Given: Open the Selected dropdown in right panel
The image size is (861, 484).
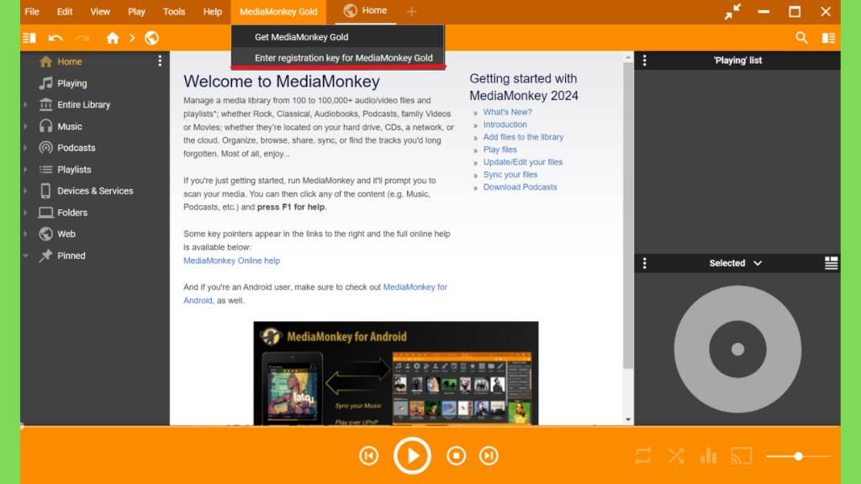Looking at the screenshot, I should 735,263.
